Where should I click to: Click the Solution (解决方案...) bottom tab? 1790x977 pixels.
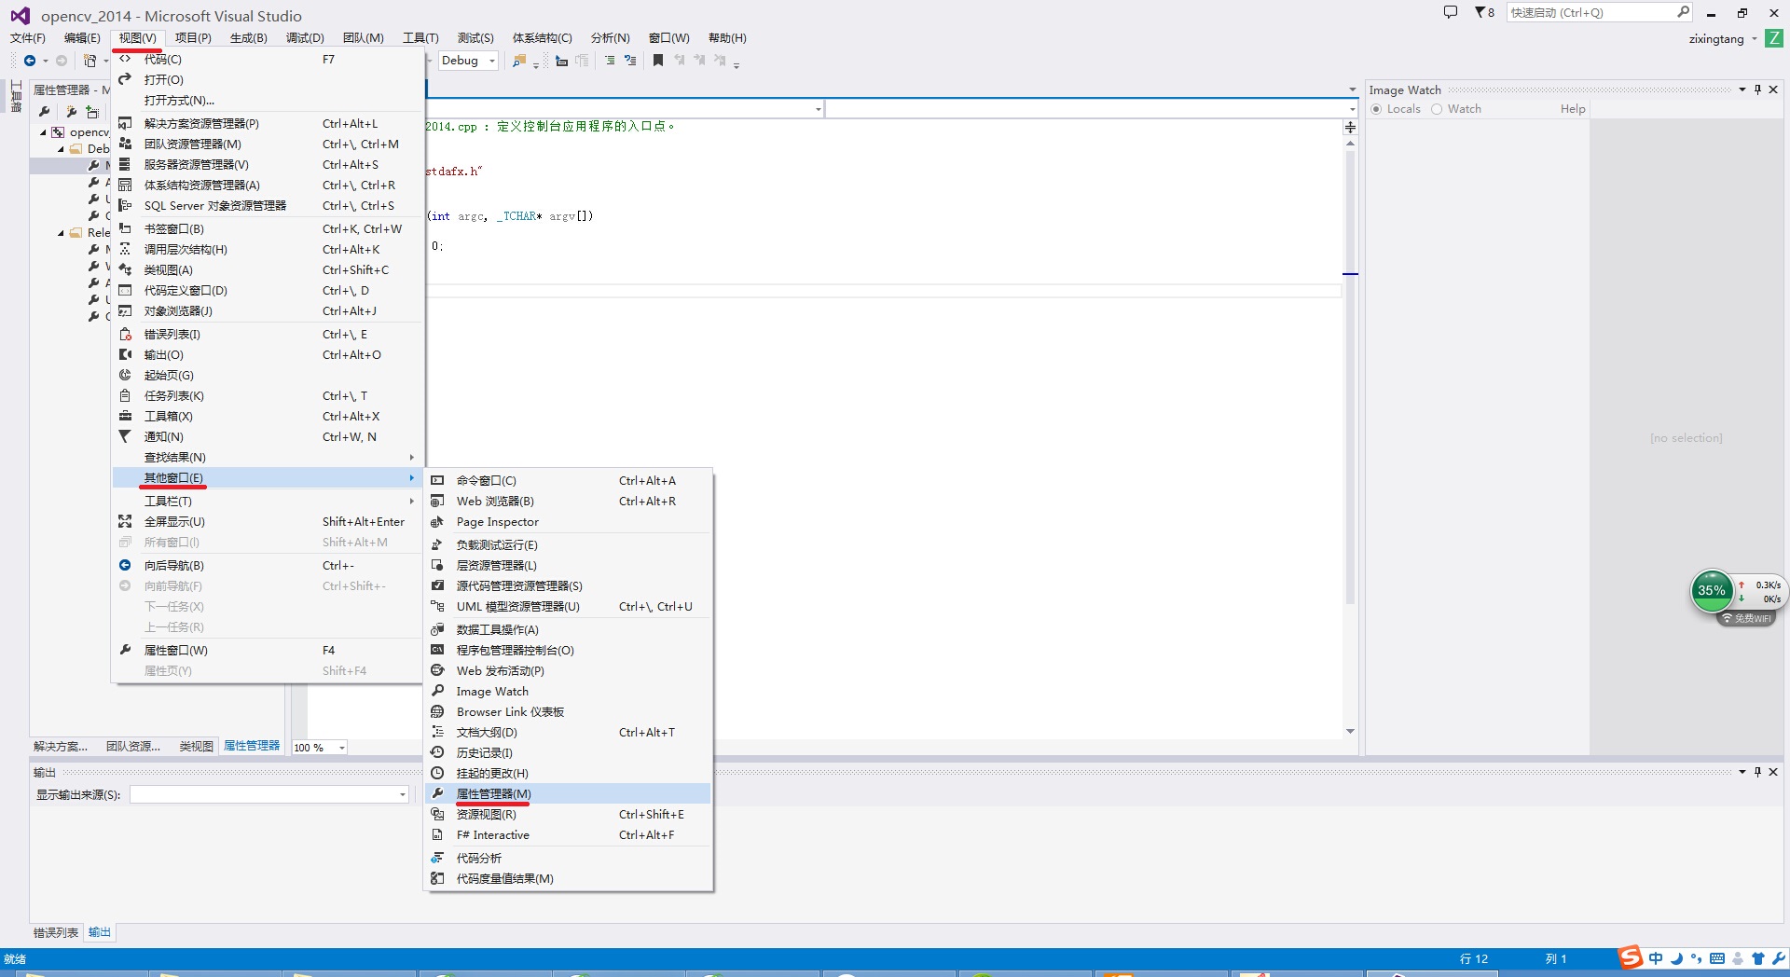coord(61,747)
